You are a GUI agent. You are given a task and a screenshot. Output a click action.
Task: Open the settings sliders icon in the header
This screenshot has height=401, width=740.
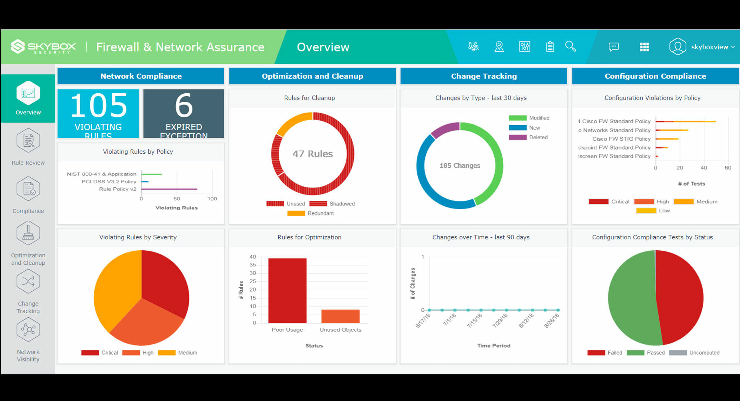pos(525,46)
